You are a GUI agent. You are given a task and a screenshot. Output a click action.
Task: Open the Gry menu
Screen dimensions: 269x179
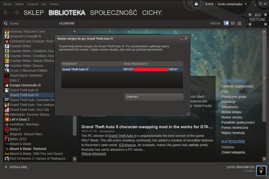point(44,4)
